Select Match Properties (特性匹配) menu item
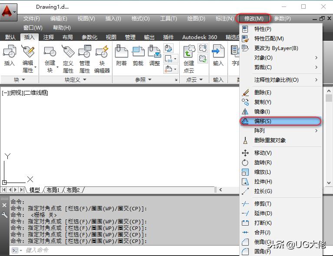The height and width of the screenshot is (256, 333). coord(281,39)
